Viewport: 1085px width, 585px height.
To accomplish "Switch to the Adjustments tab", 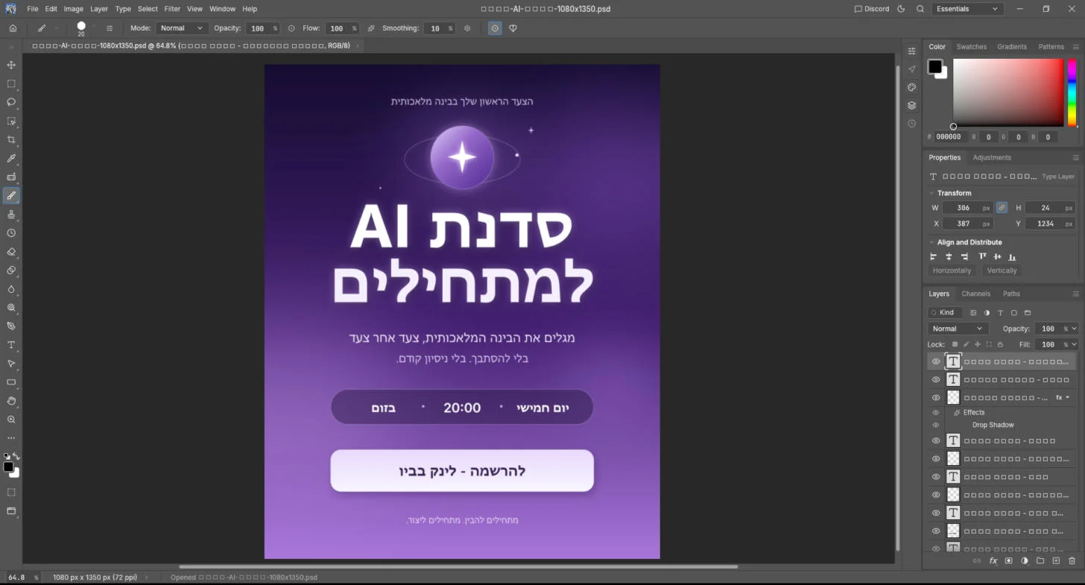I will pyautogui.click(x=992, y=158).
